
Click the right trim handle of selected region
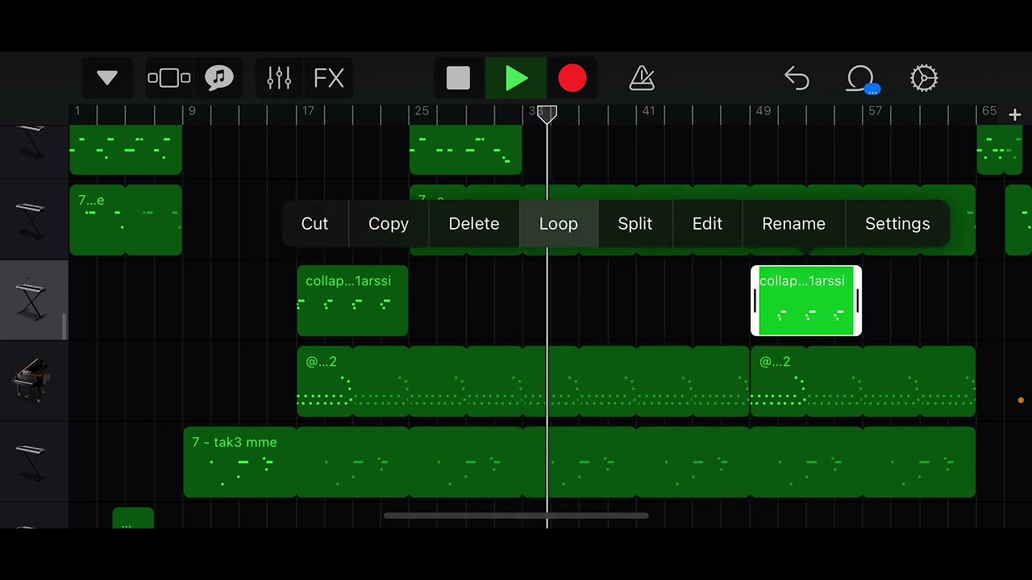857,300
